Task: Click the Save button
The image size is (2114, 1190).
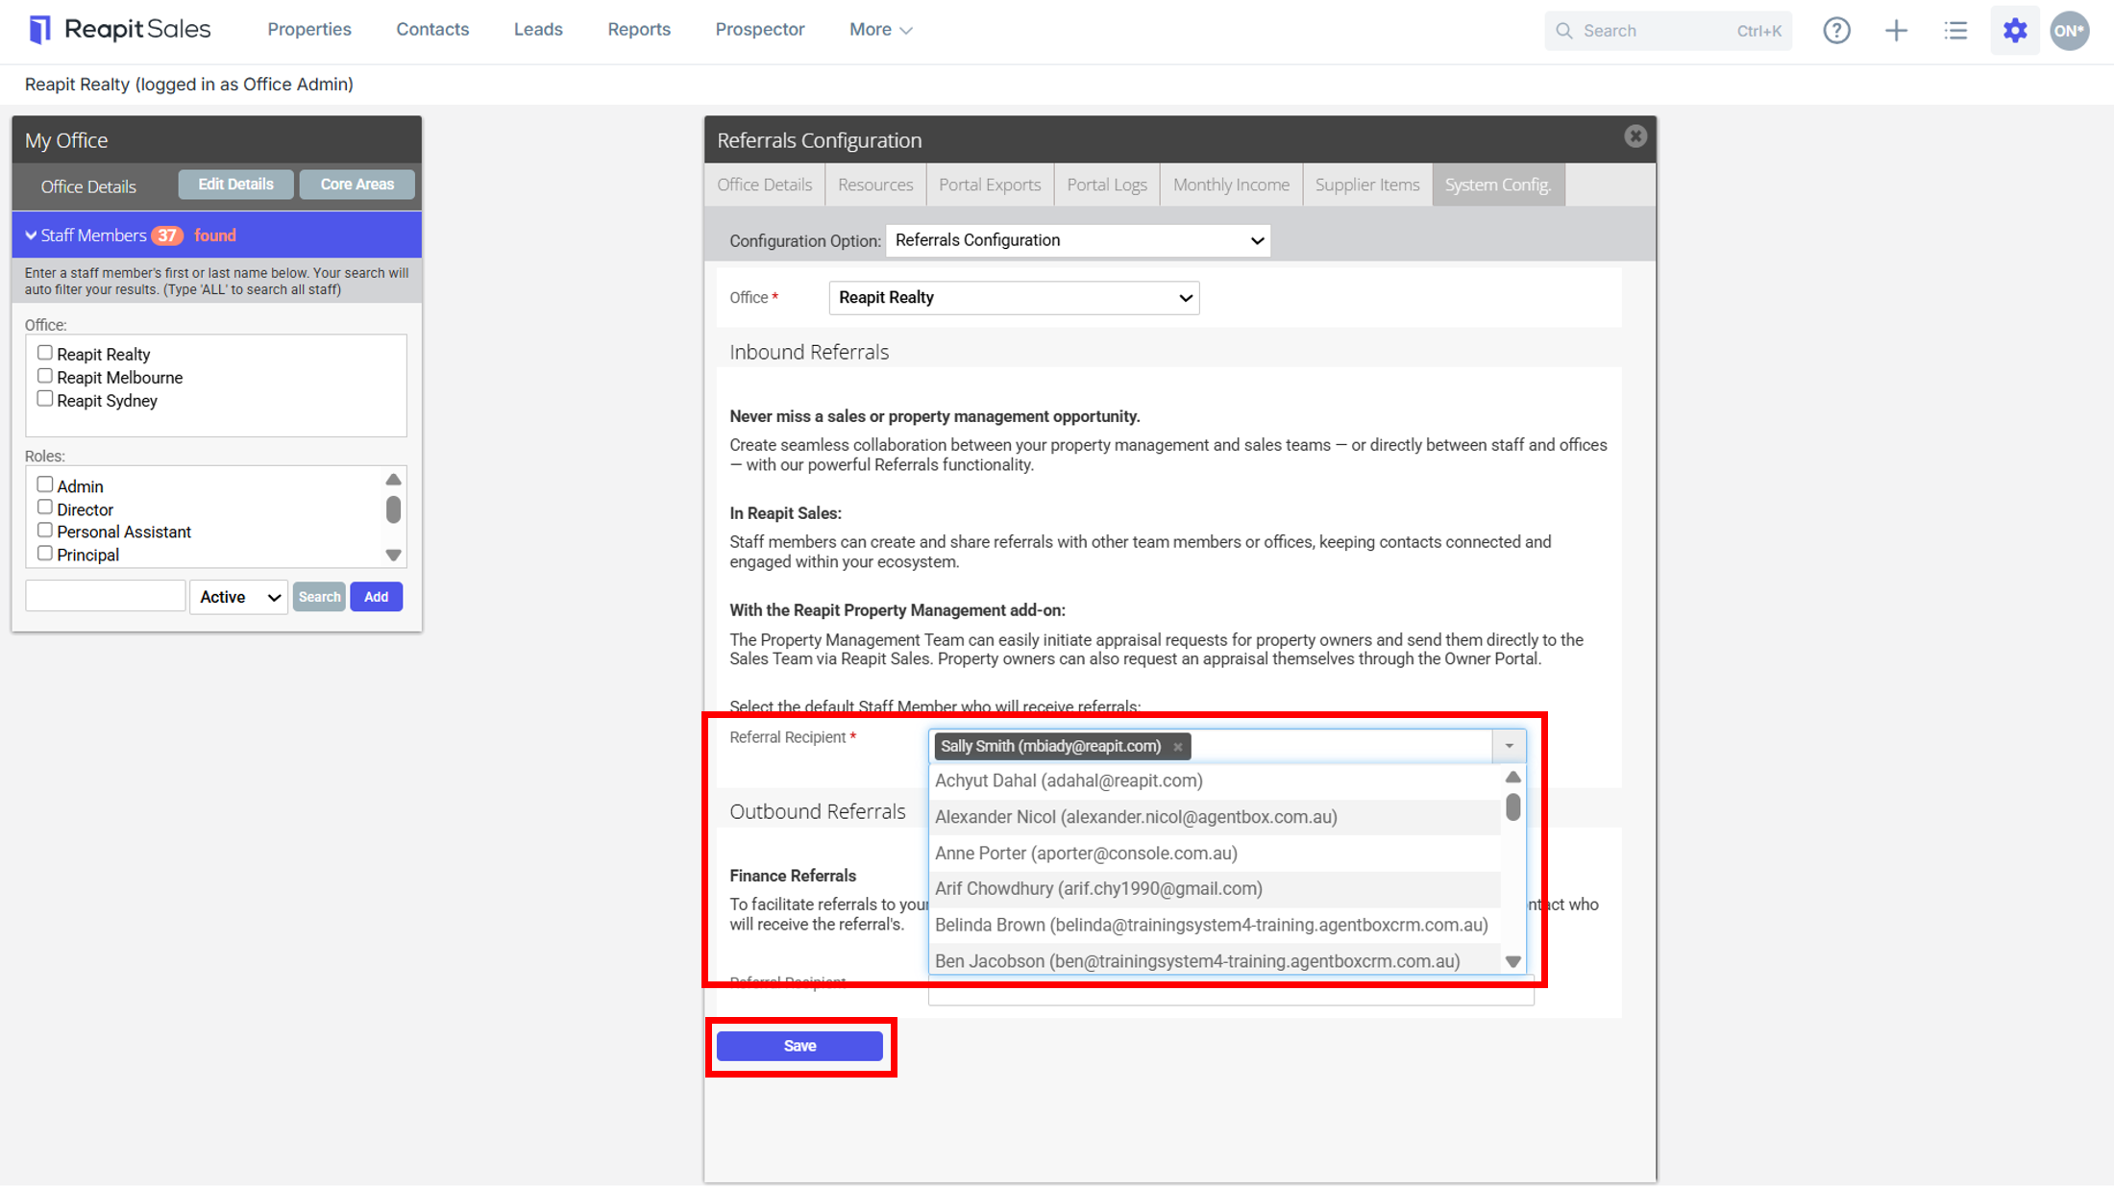Action: [x=799, y=1046]
